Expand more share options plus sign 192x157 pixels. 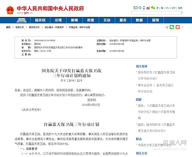coord(182,27)
